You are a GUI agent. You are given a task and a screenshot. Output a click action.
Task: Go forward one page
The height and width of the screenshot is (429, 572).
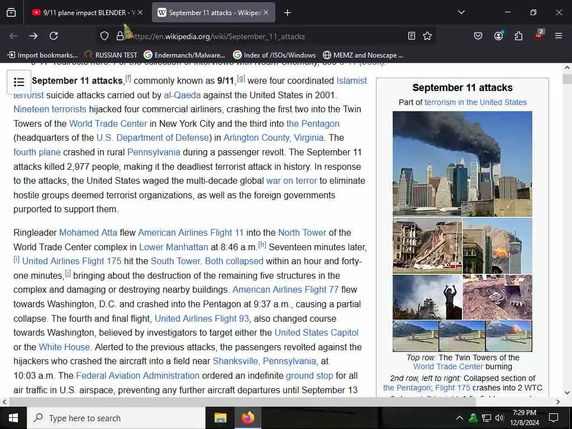pos(34,36)
